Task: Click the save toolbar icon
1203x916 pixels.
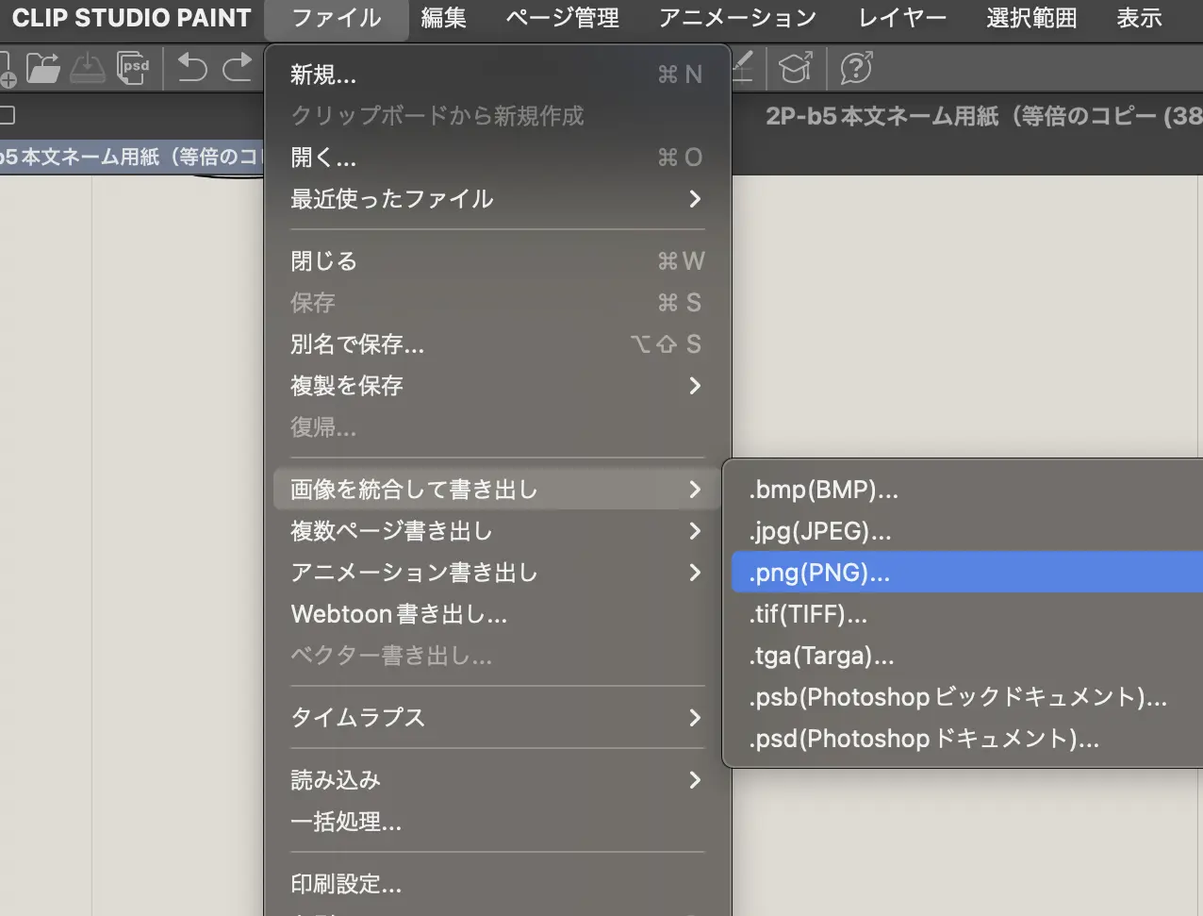Action: pyautogui.click(x=88, y=68)
